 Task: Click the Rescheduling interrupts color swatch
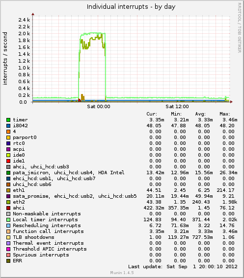tap(8, 226)
